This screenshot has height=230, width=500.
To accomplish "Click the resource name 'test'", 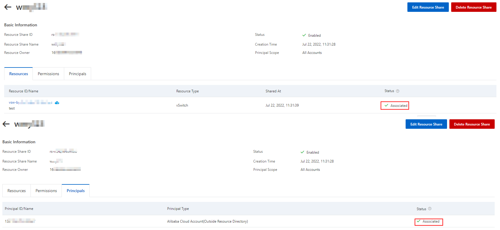I will pyautogui.click(x=12, y=108).
